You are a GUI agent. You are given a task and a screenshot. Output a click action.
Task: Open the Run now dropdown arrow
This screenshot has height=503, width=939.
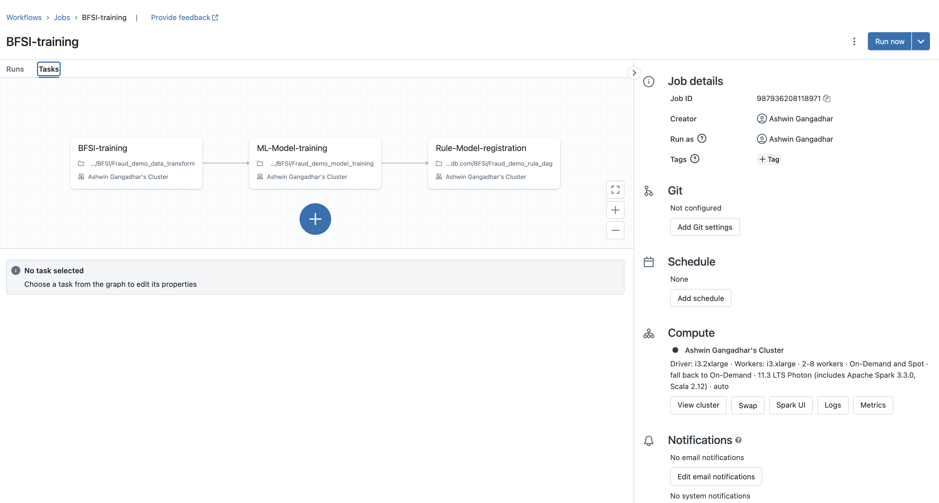[921, 41]
